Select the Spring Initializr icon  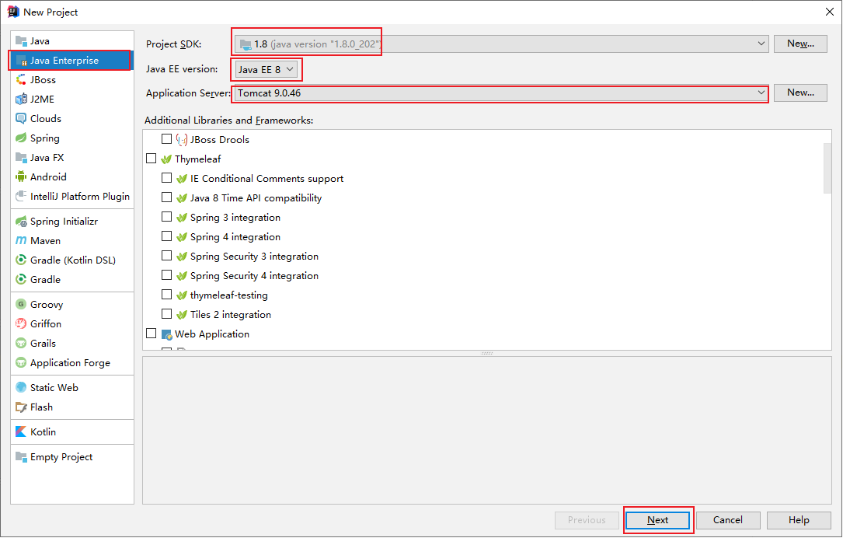coord(21,221)
